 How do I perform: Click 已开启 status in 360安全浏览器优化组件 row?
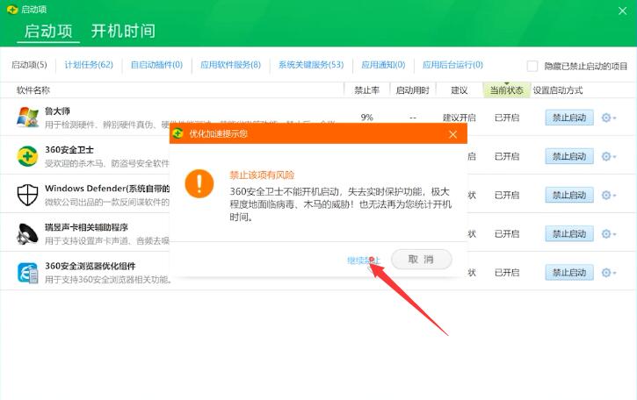(507, 273)
